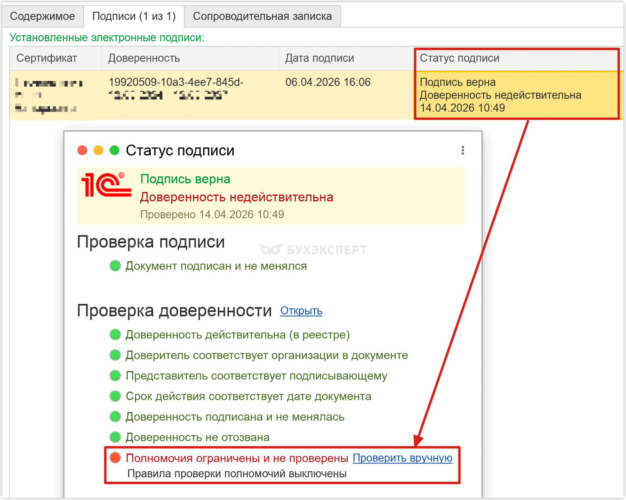626x500 pixels.
Task: Select power of attorney number 19920509-10a3-4ee7-845d-
Action: click(x=176, y=82)
